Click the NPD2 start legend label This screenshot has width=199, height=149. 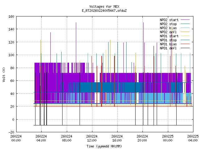click(169, 20)
